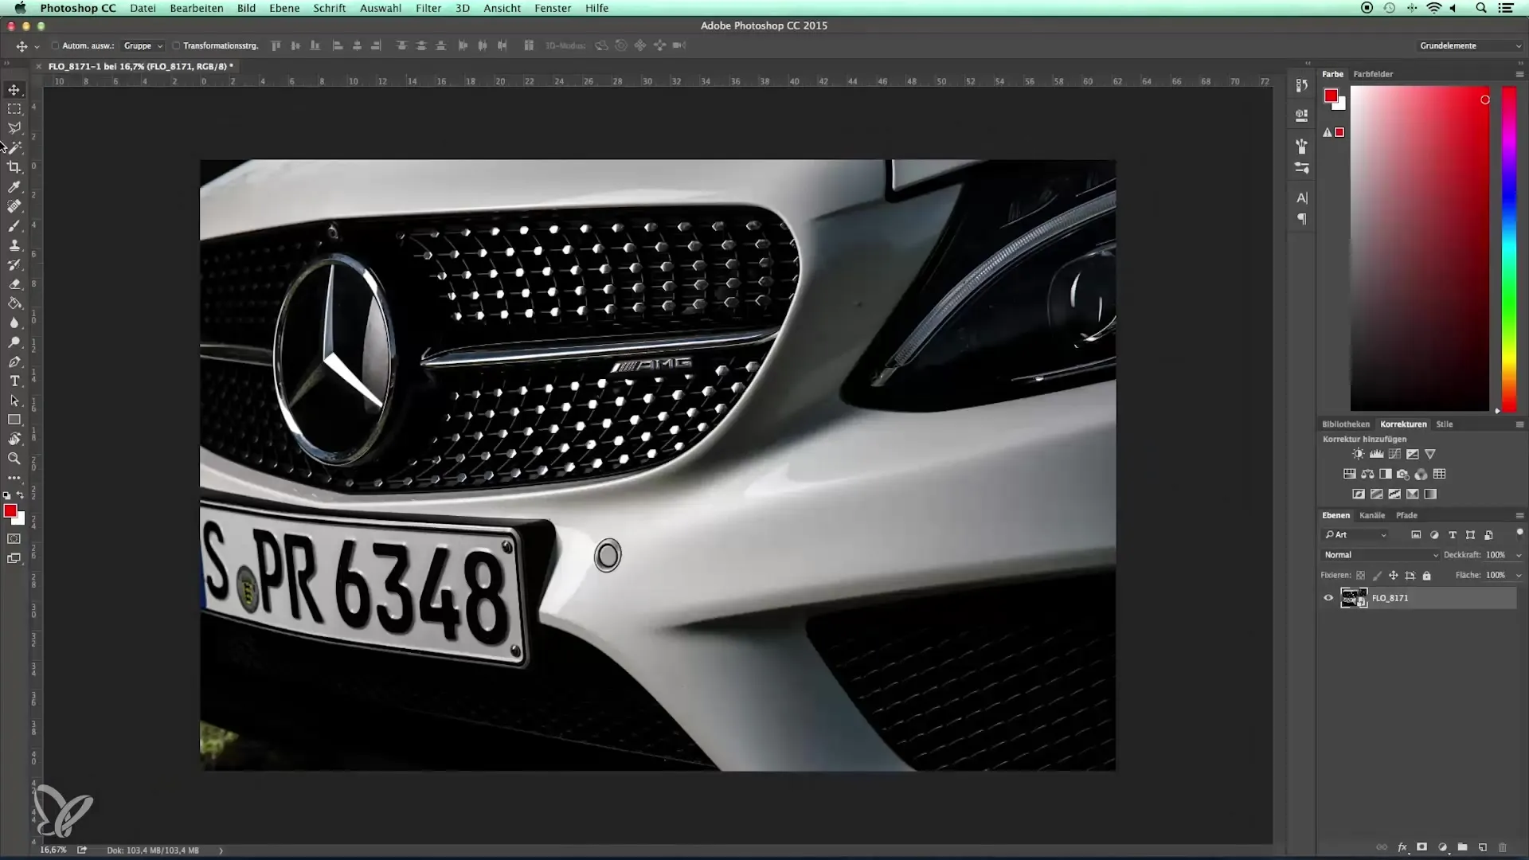Viewport: 1529px width, 860px height.
Task: Expand the Deckkraft opacity slider arrow
Action: coord(1519,555)
